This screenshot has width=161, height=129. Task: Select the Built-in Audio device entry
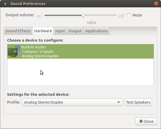tap(80, 52)
